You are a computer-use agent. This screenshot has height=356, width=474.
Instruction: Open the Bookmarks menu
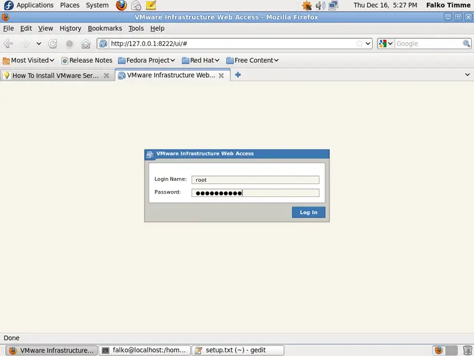104,28
